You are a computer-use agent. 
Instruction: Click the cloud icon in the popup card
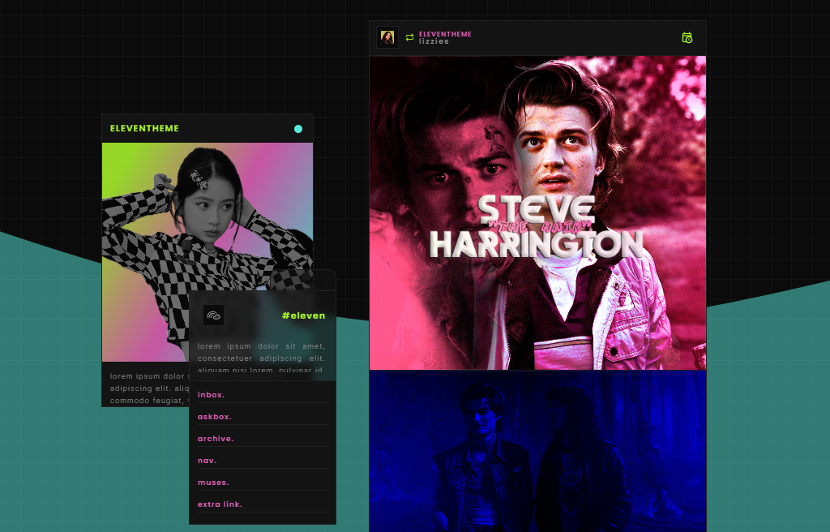pos(213,315)
